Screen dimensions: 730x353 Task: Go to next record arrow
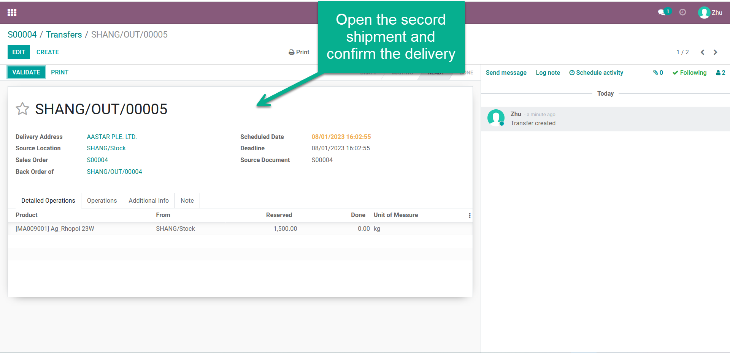(x=715, y=52)
